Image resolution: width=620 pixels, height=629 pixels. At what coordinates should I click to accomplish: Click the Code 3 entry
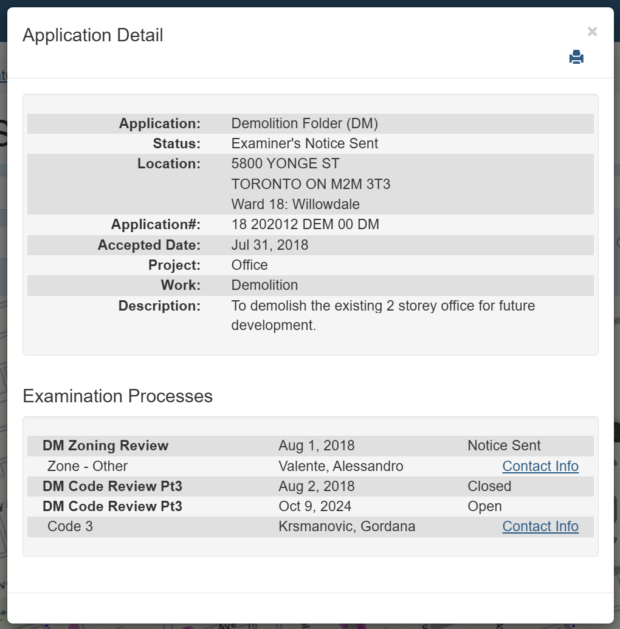tap(70, 526)
